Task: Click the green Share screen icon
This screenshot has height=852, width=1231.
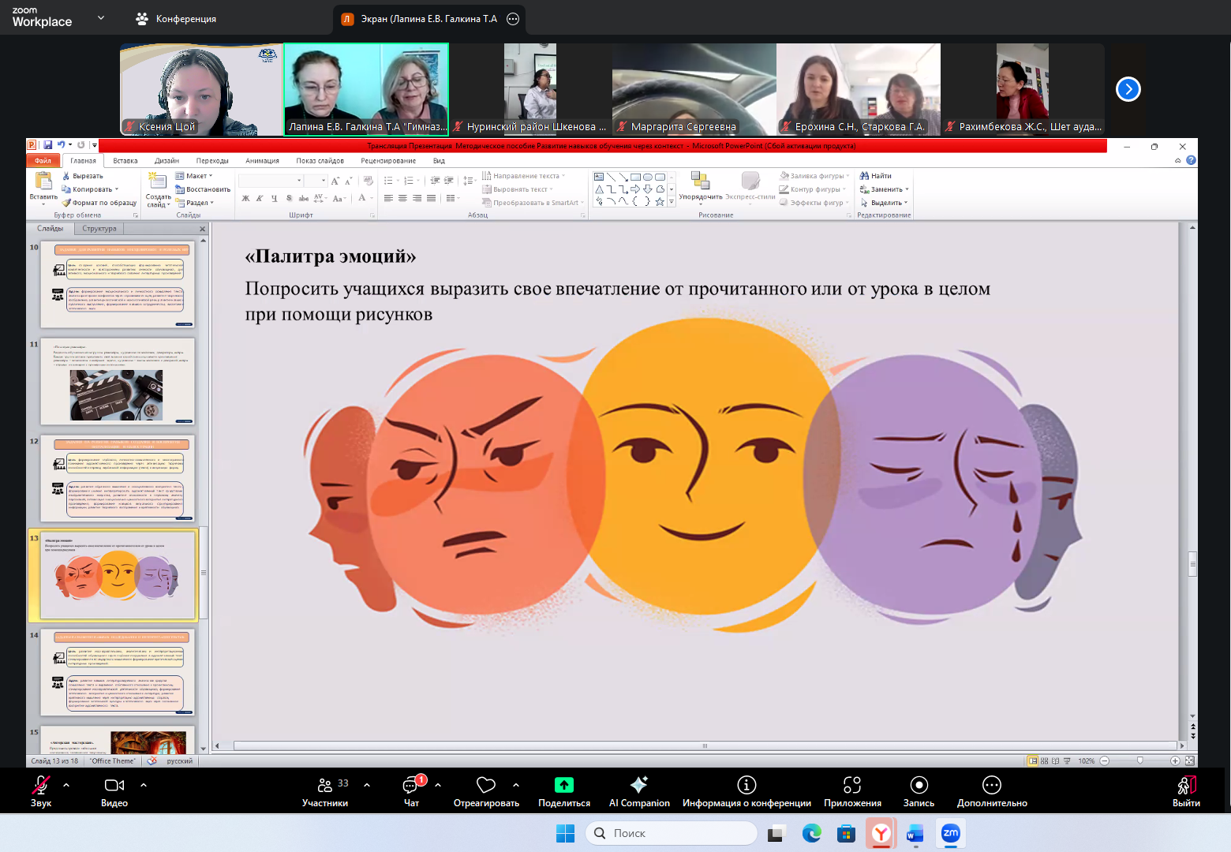Action: click(563, 785)
